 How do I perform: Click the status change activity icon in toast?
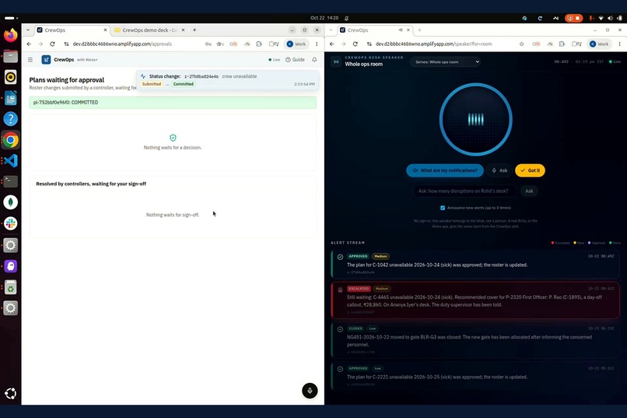[x=143, y=76]
